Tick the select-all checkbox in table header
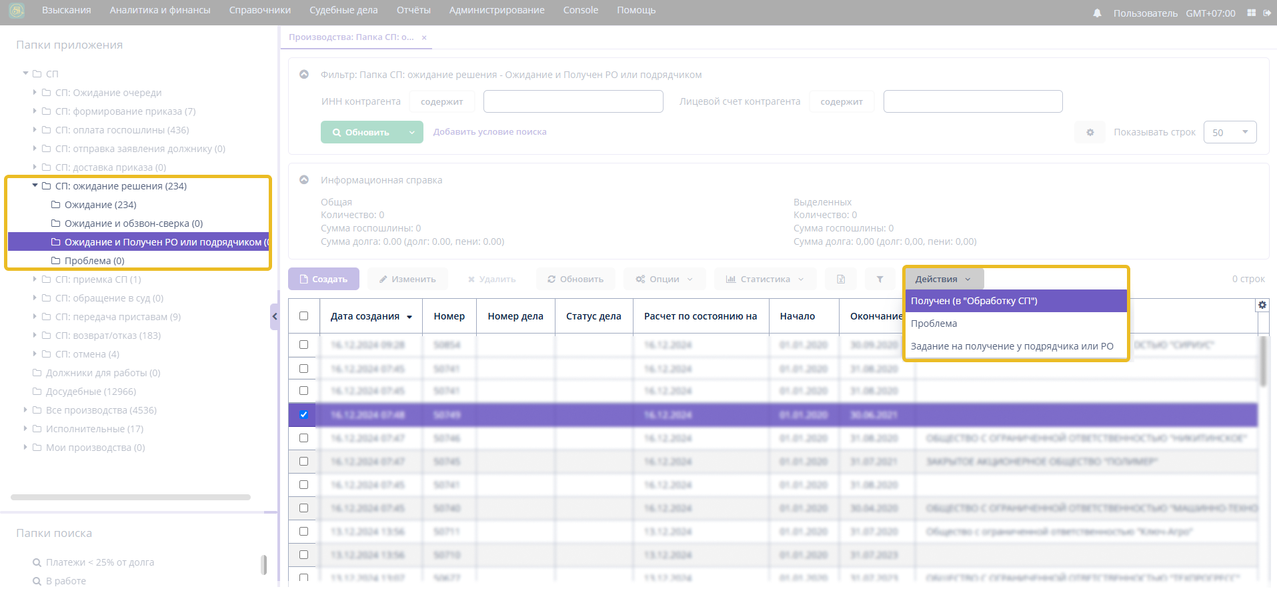 (x=304, y=316)
